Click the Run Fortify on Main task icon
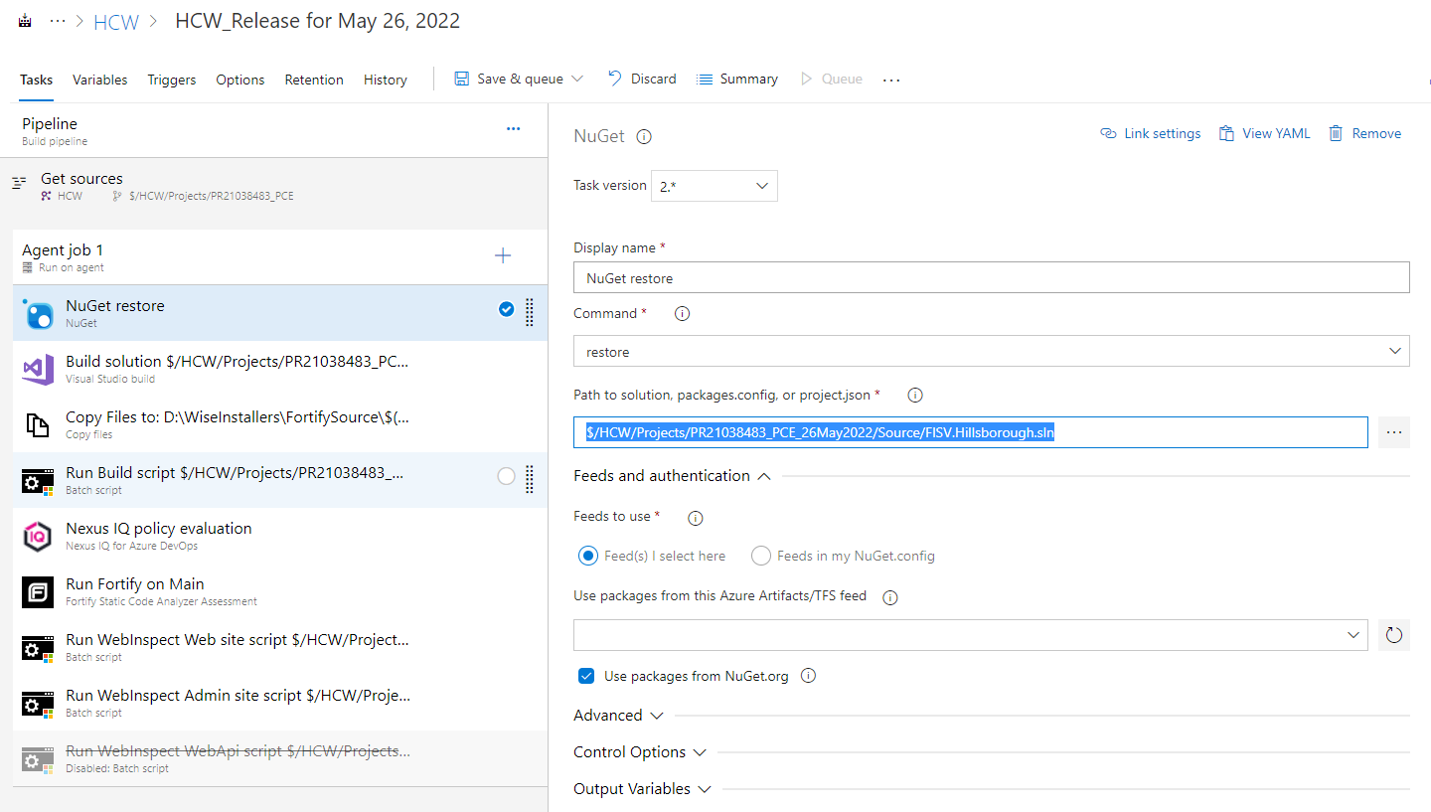 (x=38, y=592)
